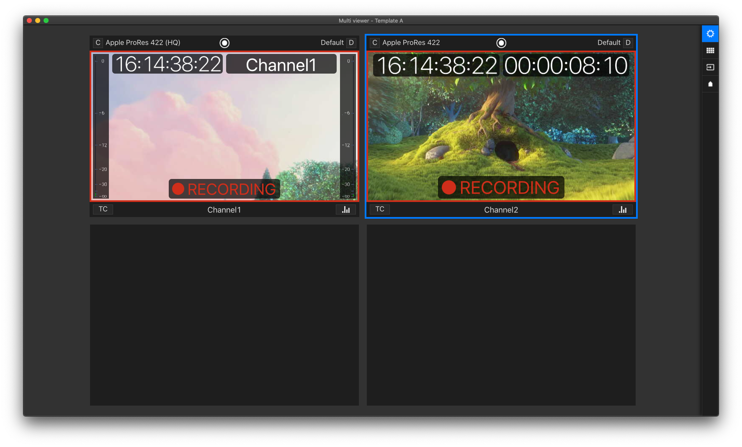
Task: Select the Default preset label on Channel1
Action: tap(332, 43)
